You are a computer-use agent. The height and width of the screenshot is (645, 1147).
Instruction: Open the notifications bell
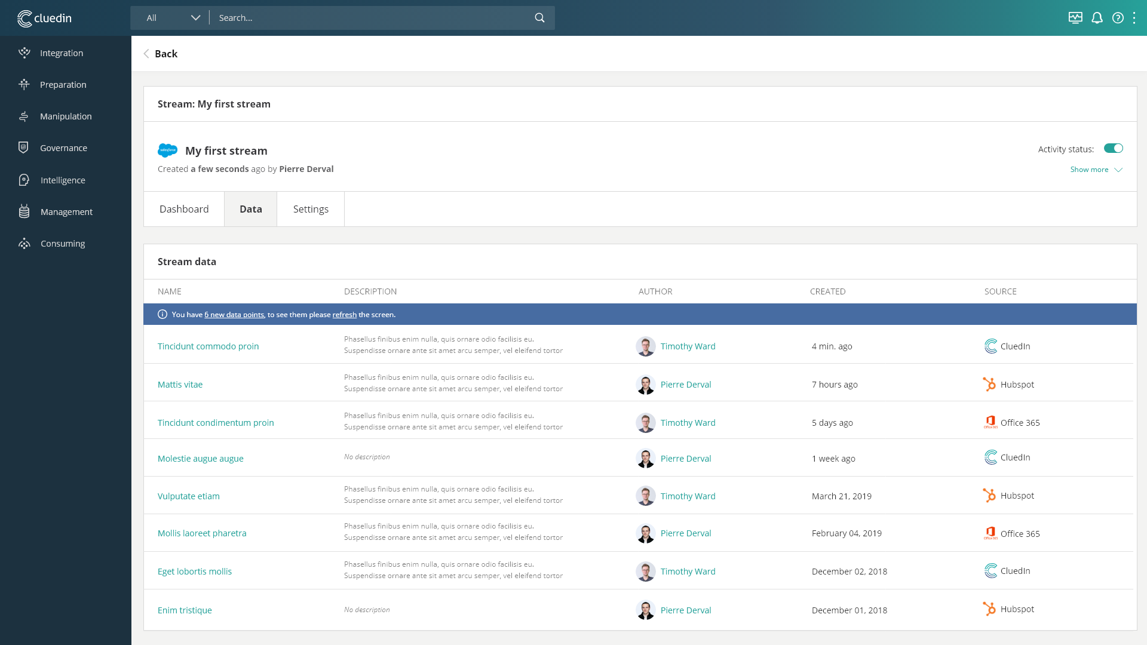tap(1097, 18)
